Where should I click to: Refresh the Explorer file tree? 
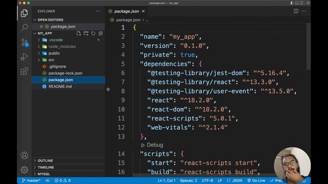tap(93, 33)
